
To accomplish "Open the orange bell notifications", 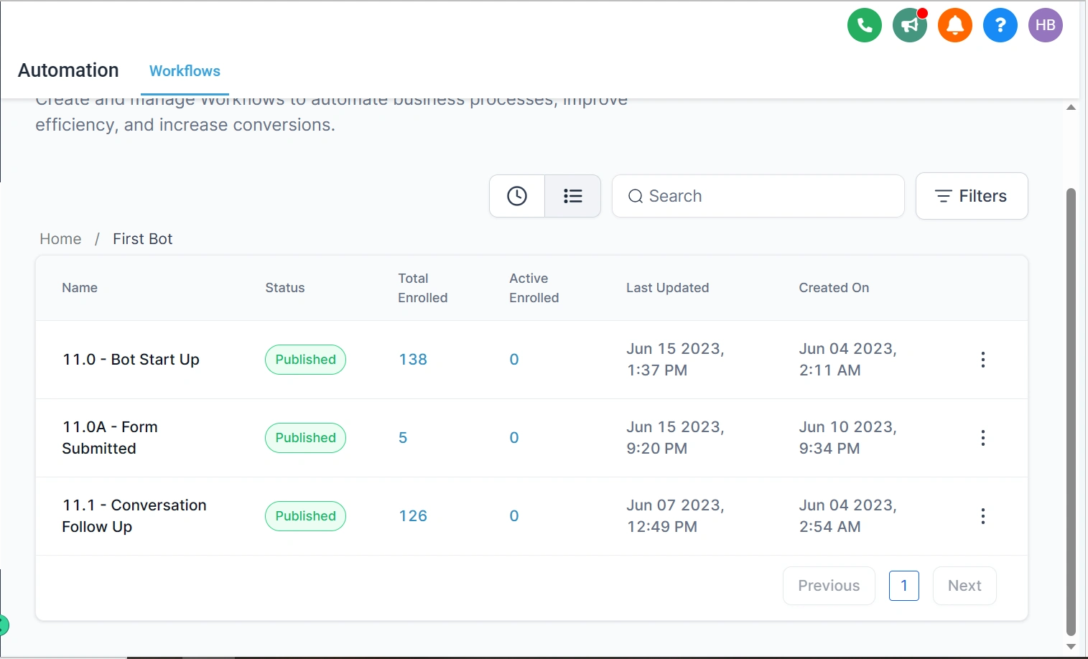I will [955, 25].
